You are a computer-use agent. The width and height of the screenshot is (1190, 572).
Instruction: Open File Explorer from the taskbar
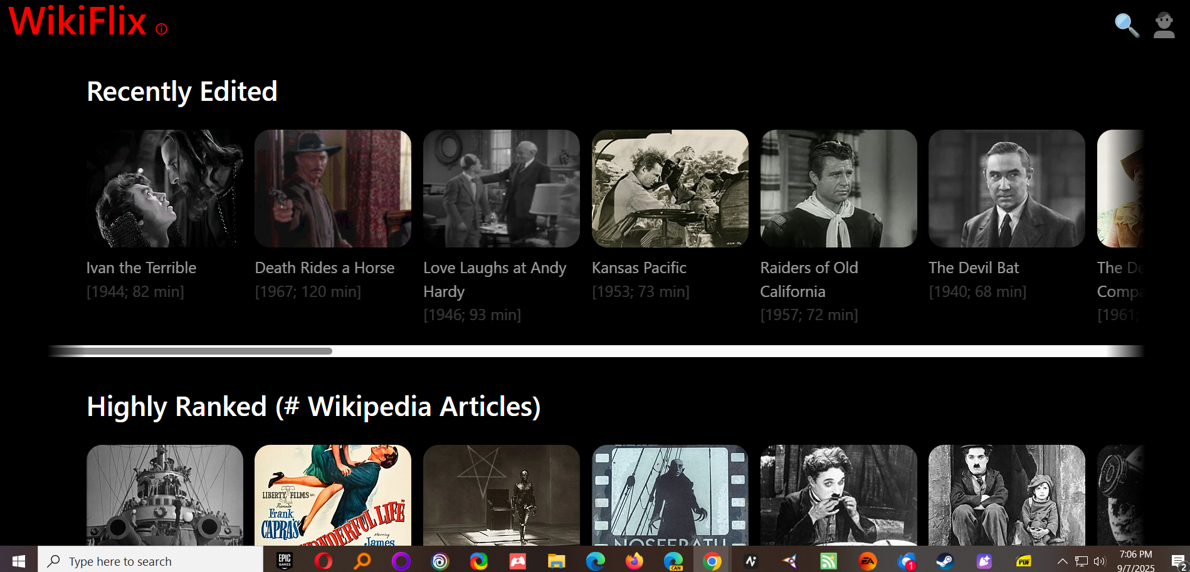pos(557,561)
